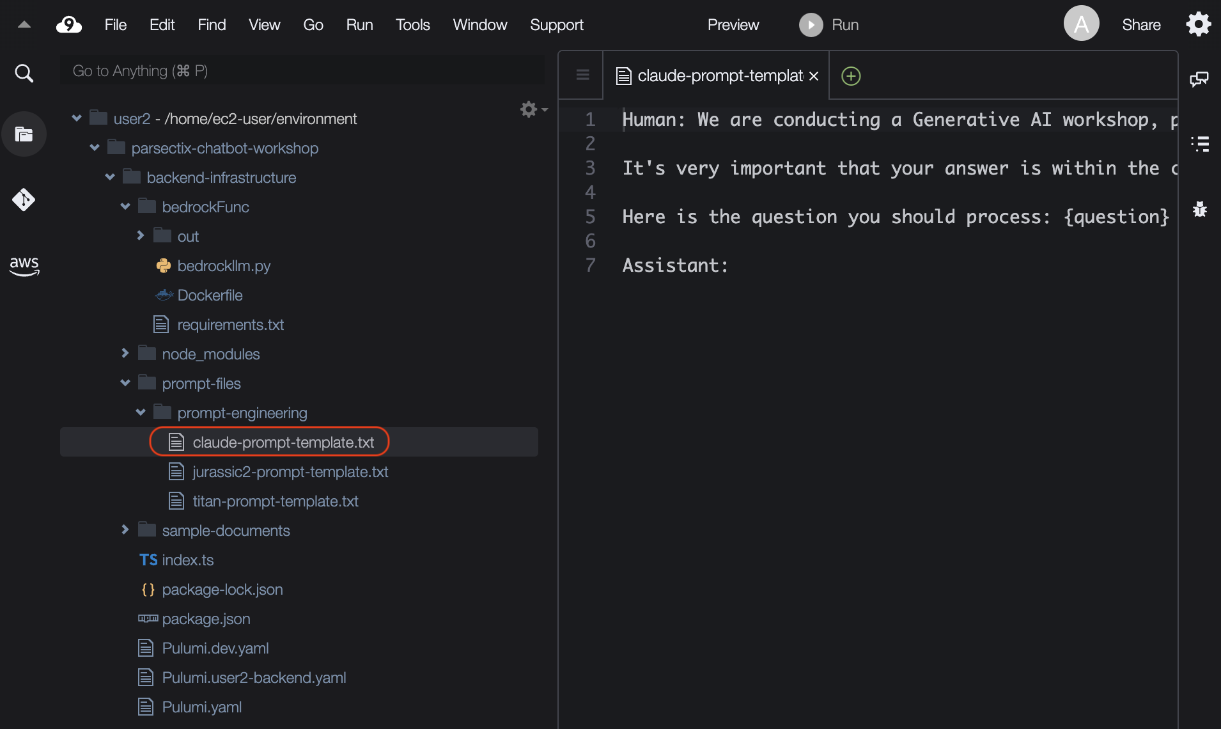Click the Cloud9 logo icon
The height and width of the screenshot is (729, 1221).
click(x=68, y=25)
